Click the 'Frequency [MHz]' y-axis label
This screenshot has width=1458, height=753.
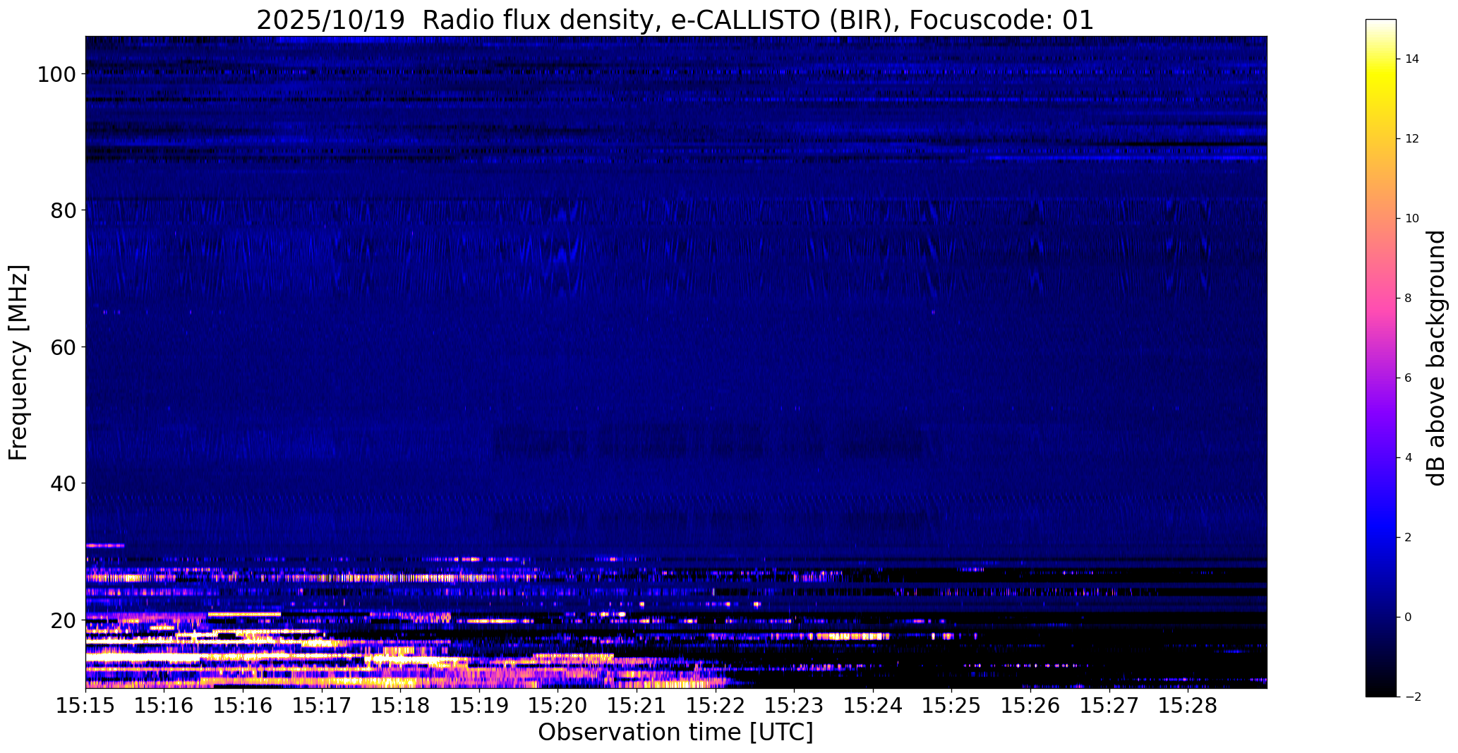click(19, 363)
